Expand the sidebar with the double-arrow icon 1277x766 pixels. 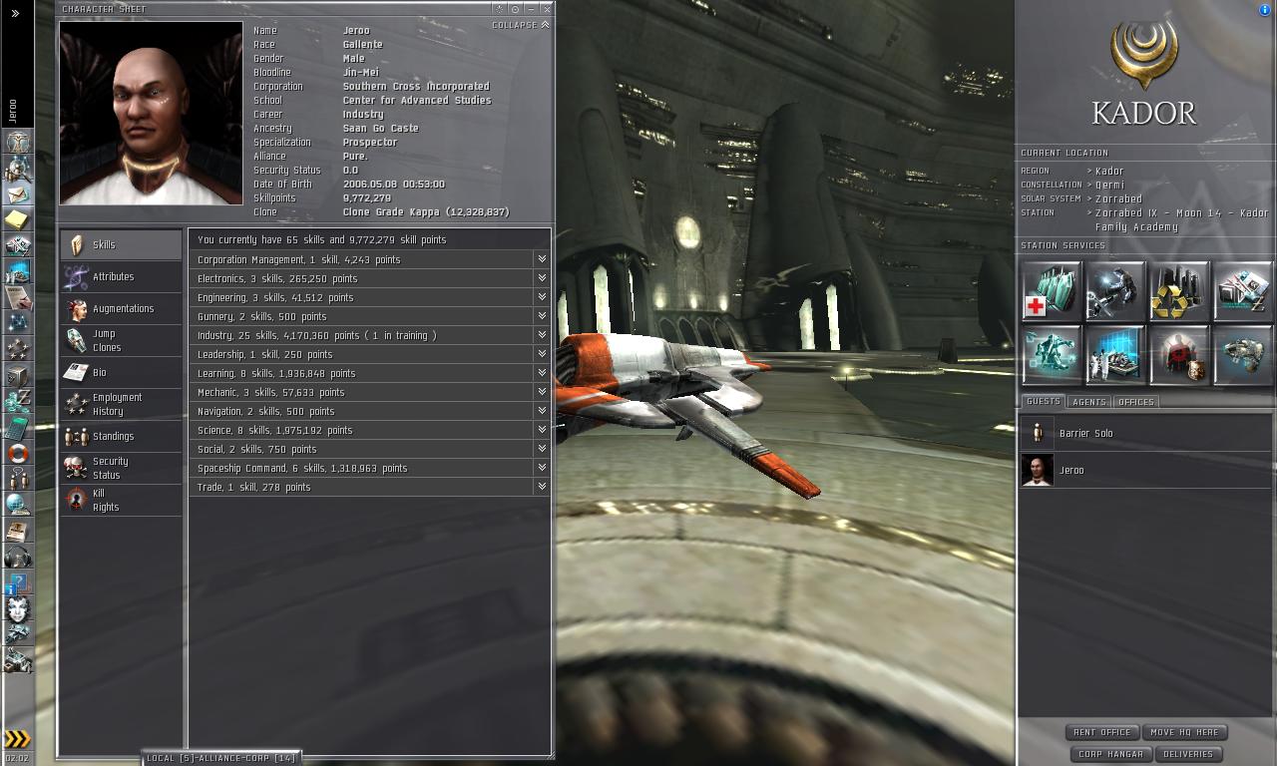click(15, 13)
